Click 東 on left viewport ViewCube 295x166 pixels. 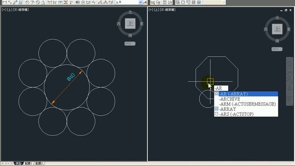pos(142,24)
